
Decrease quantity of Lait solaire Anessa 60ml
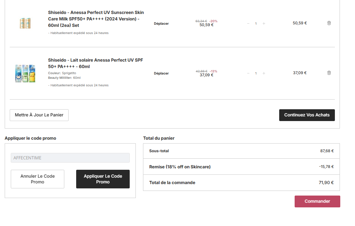pos(248,73)
